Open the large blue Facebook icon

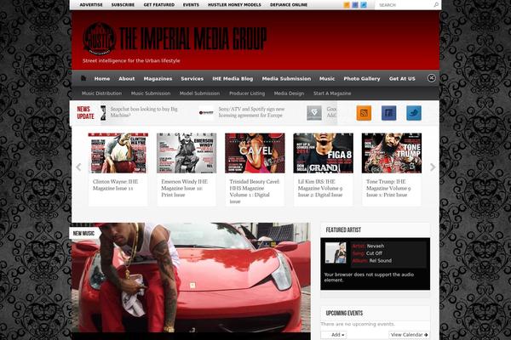[389, 113]
